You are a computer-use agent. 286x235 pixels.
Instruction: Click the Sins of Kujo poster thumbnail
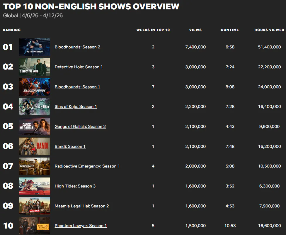(35, 106)
